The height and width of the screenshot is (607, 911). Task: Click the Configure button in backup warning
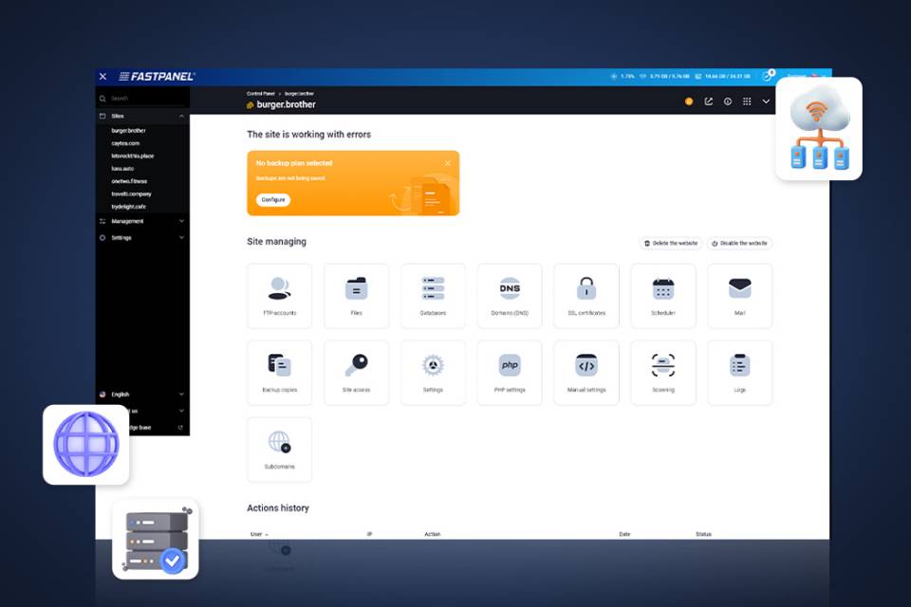pos(272,200)
